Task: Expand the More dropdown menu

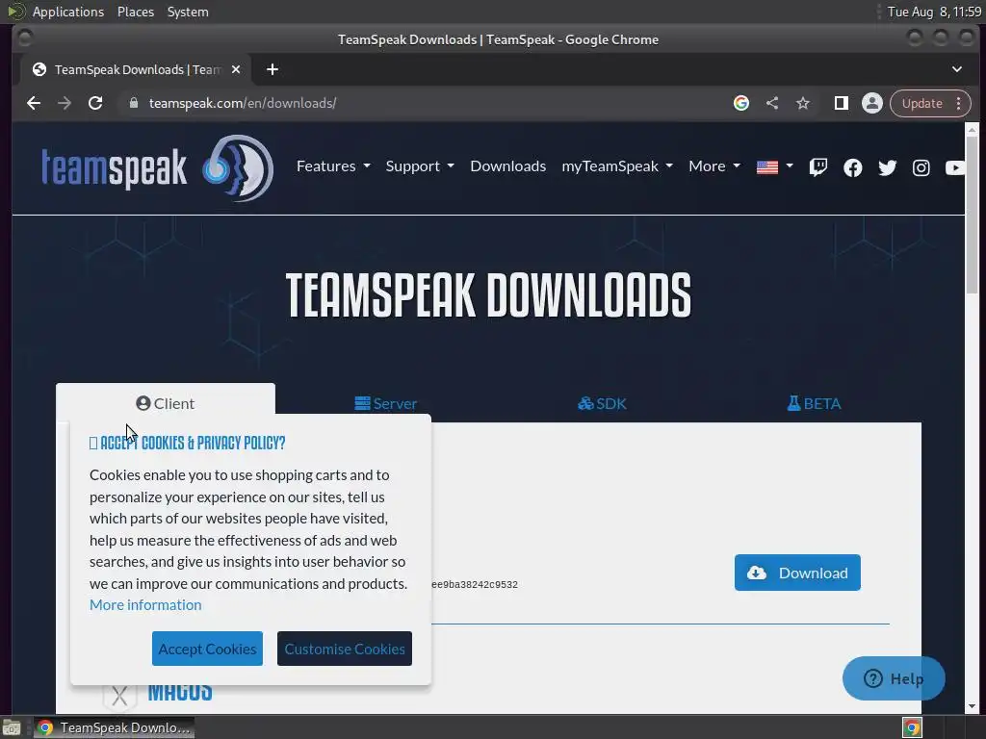Action: pyautogui.click(x=714, y=166)
